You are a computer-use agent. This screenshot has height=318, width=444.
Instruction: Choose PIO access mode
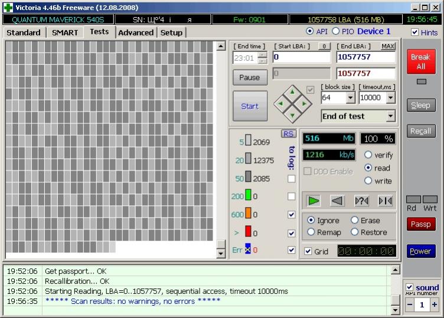click(336, 31)
